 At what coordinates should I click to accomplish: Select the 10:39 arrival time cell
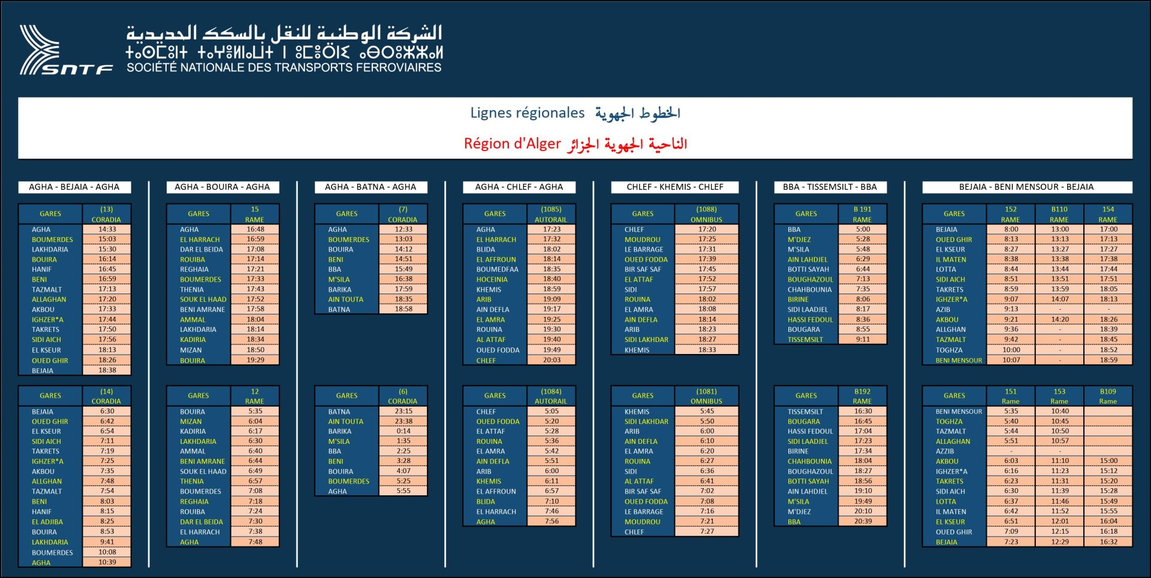pyautogui.click(x=107, y=562)
